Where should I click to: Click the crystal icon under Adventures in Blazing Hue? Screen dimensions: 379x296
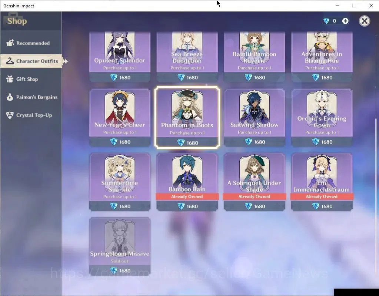click(316, 77)
